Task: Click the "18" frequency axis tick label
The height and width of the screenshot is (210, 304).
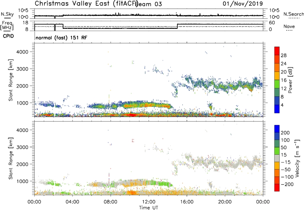Action: [x=25, y=23]
